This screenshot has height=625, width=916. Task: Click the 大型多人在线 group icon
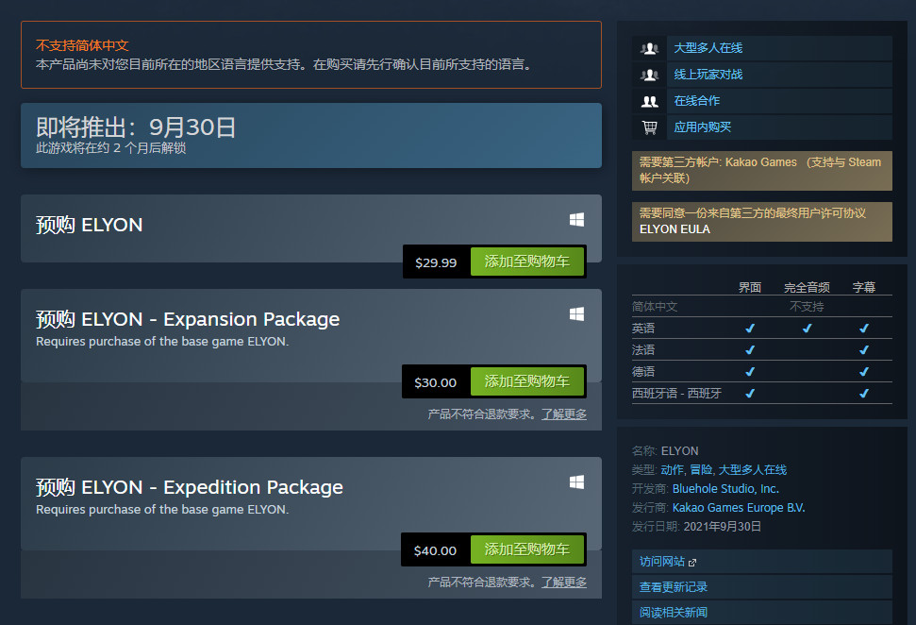[x=649, y=48]
